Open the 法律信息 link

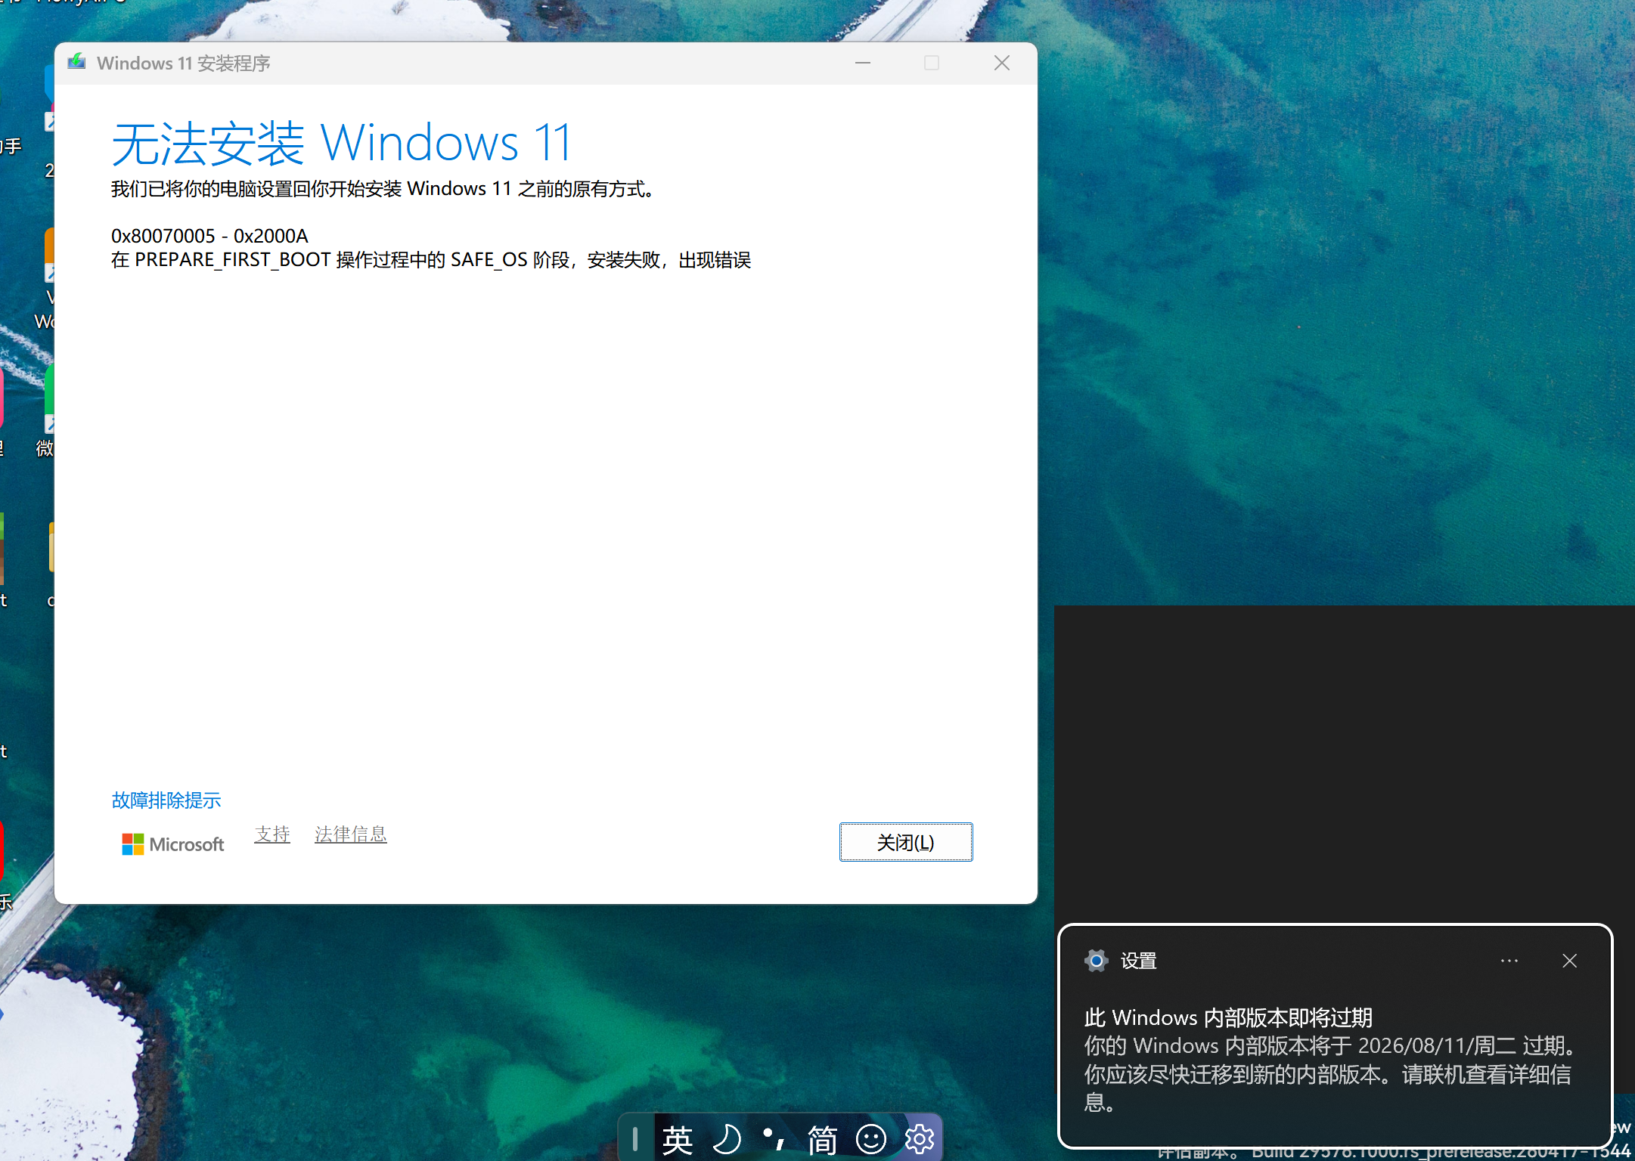coord(351,834)
